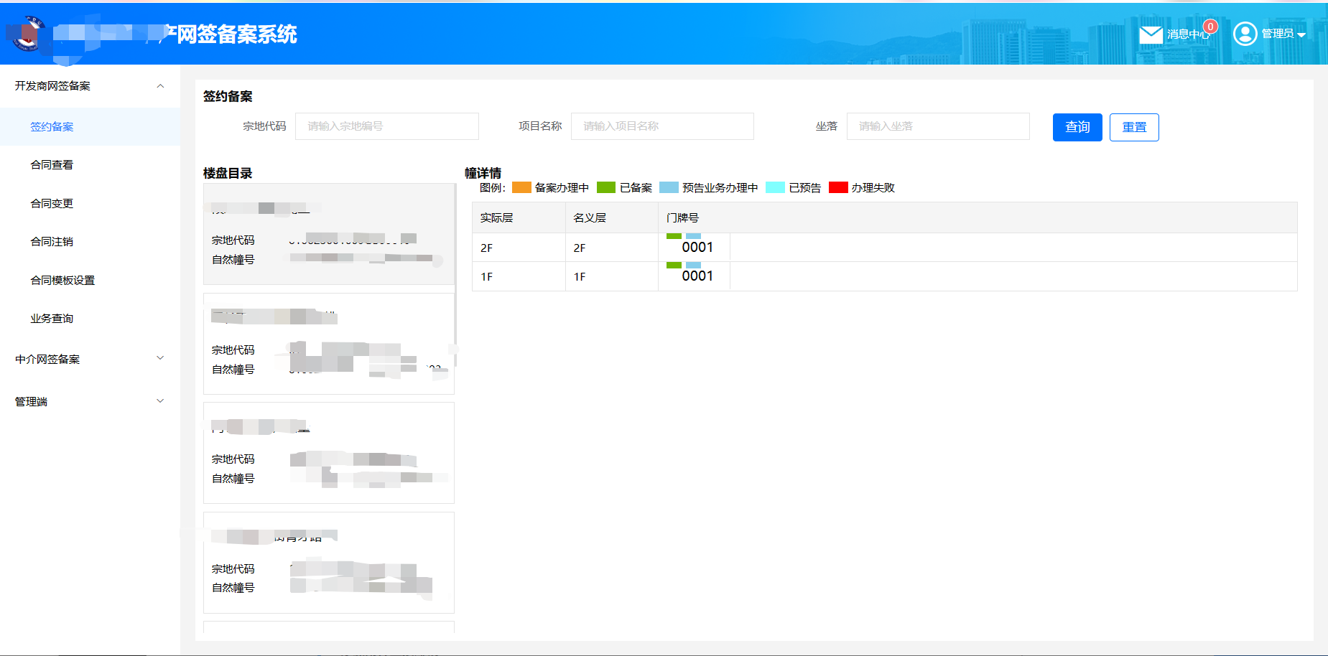1328x656 pixels.
Task: Click the 幢详情 section heading
Action: pyautogui.click(x=483, y=173)
